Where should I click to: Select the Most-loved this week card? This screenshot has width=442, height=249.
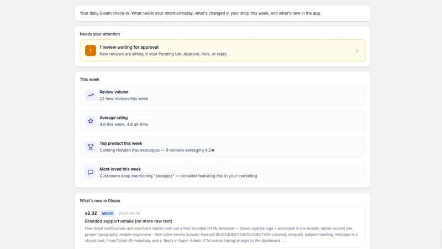coord(223,173)
